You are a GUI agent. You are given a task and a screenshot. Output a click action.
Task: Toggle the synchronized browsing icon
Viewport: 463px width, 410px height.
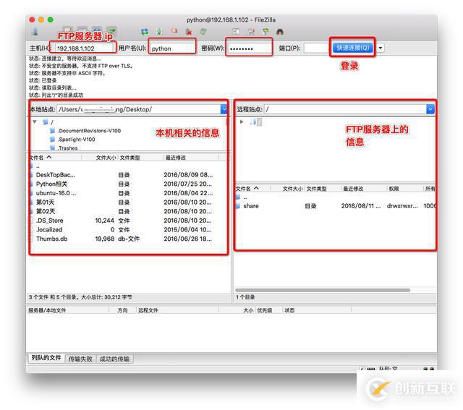click(266, 32)
